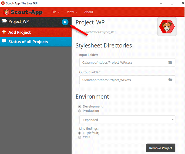Browse for Output Folder using folder icon
Screen dimensions: 185x154
170,80
